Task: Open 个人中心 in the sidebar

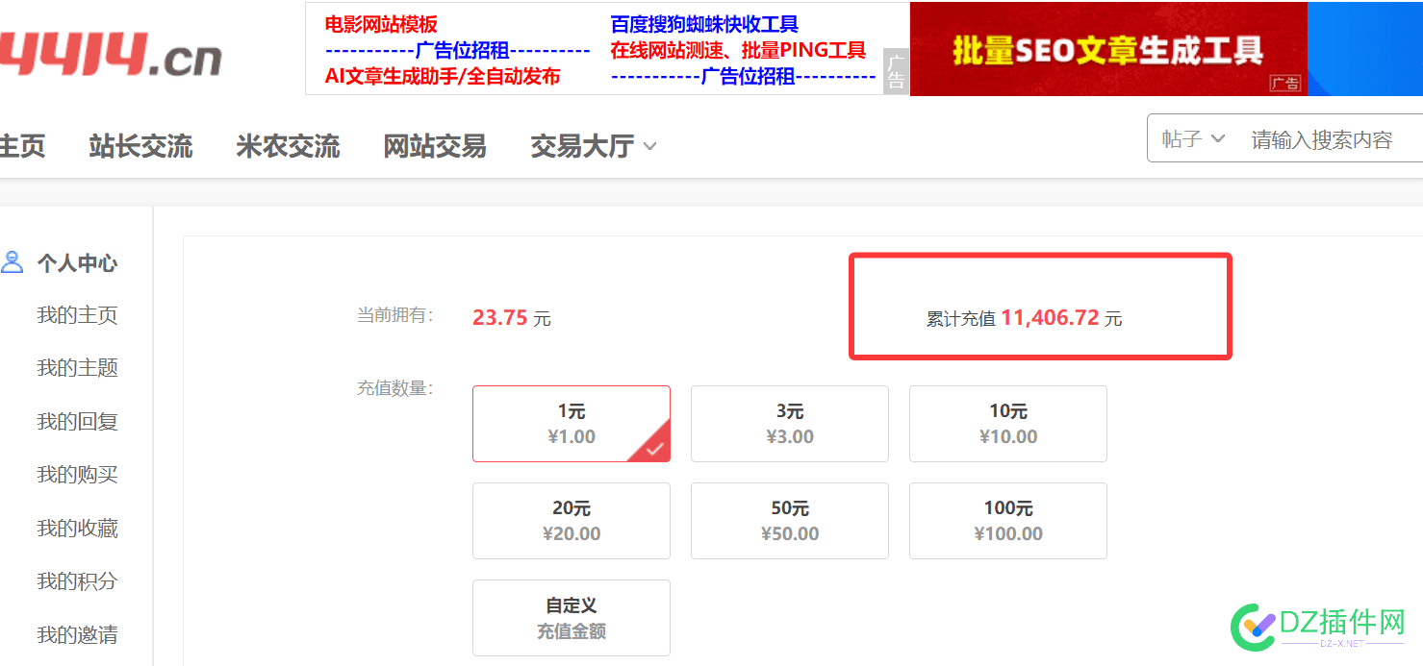Action: coord(77,263)
